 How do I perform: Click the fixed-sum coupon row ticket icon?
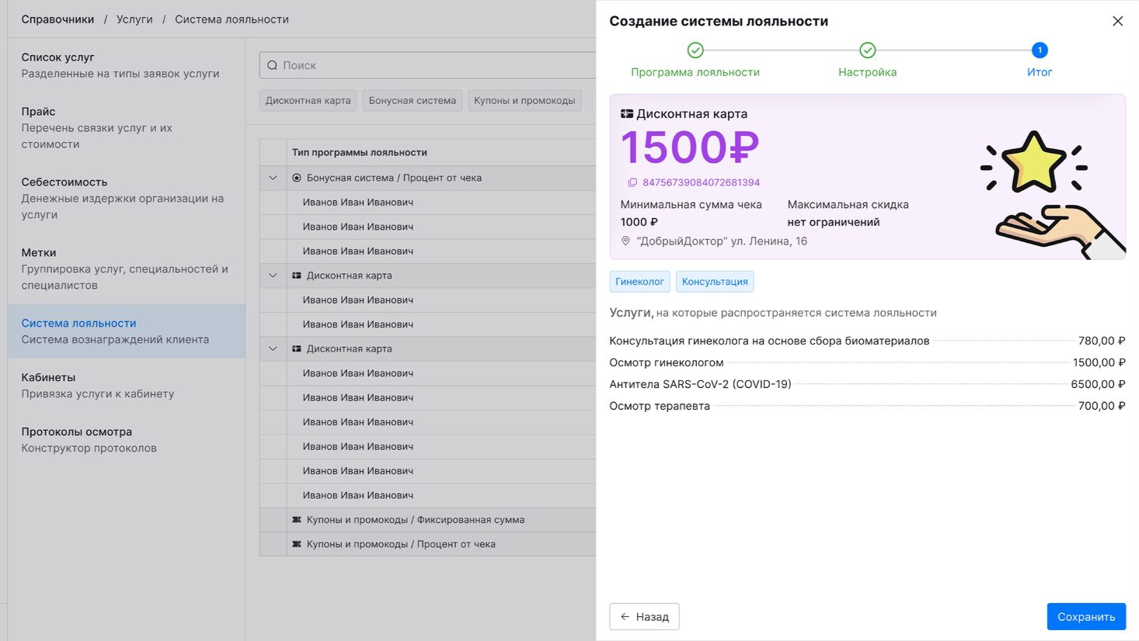(x=297, y=520)
